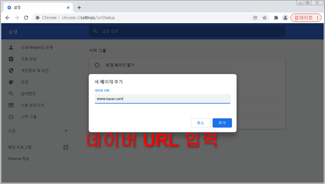The width and height of the screenshot is (325, 184).
Task: Click the 업데이트 three-dot menu icon
Action: (x=317, y=18)
